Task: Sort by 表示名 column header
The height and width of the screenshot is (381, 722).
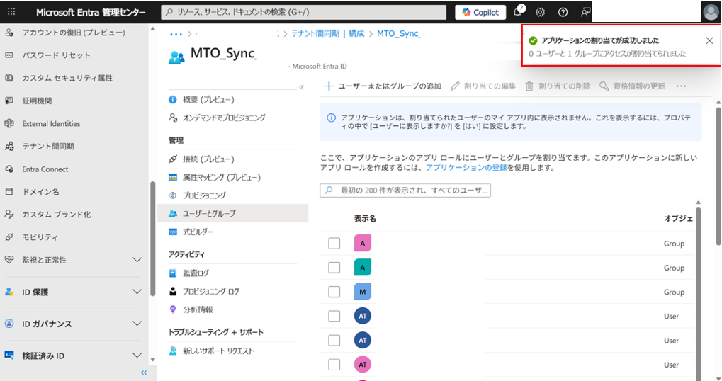Action: click(365, 219)
